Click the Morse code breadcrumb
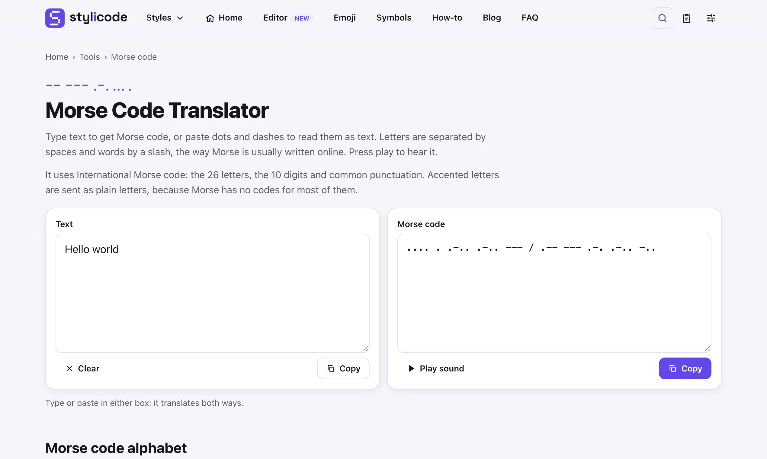 coord(134,57)
